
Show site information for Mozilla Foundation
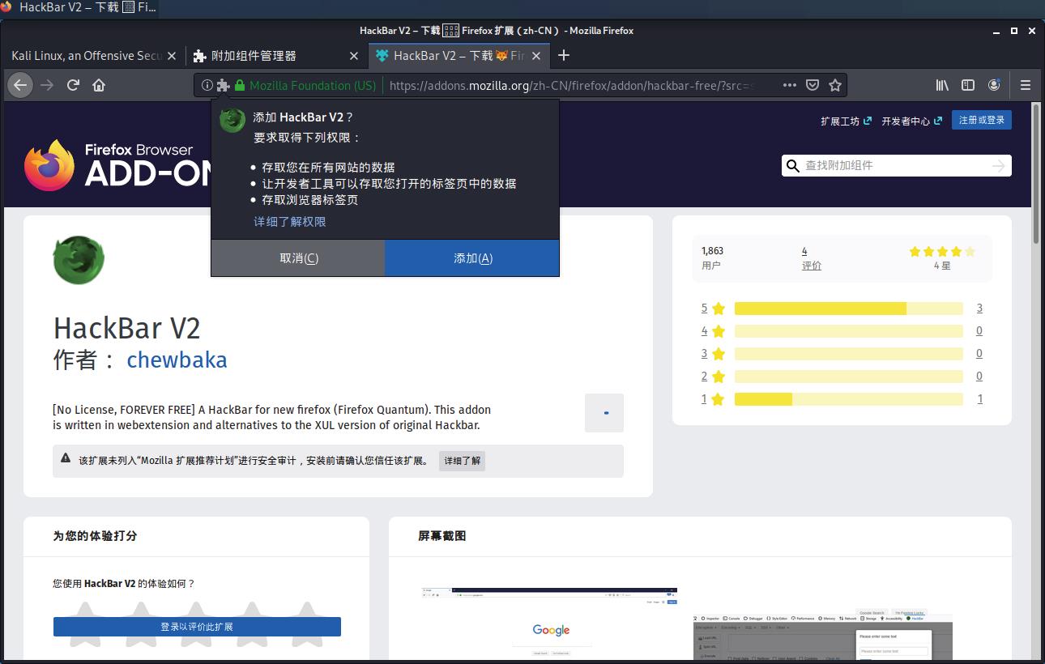click(207, 85)
